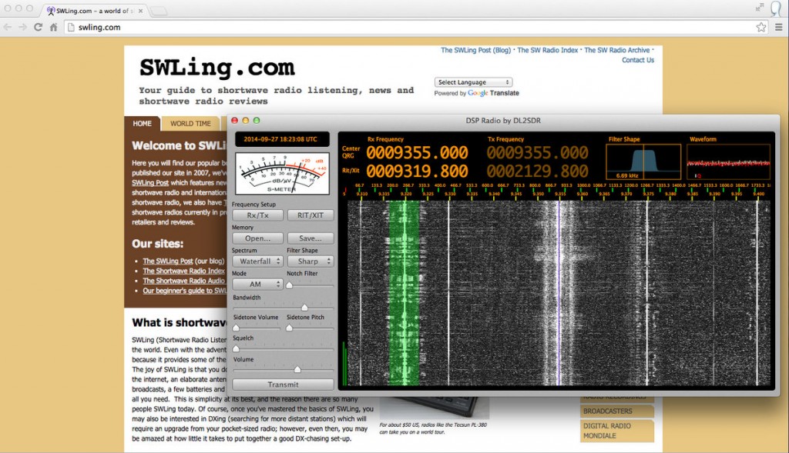This screenshot has height=453, width=789.
Task: Click the Notch Filter slider handle
Action: (x=290, y=285)
